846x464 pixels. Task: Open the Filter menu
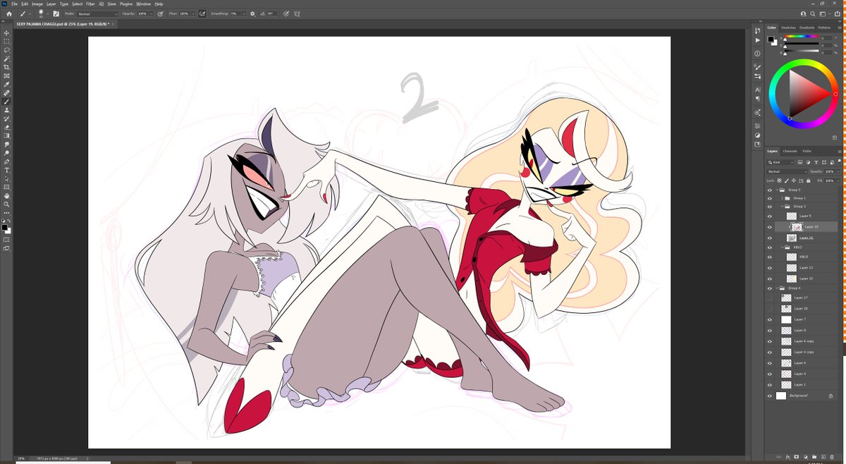pos(90,4)
